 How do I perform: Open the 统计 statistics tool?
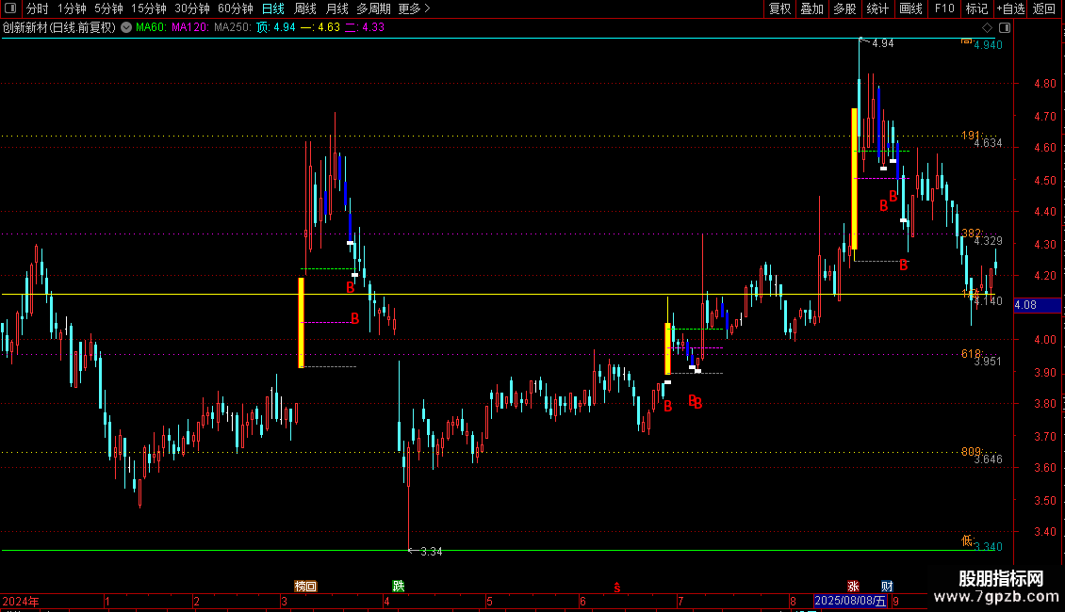877,8
